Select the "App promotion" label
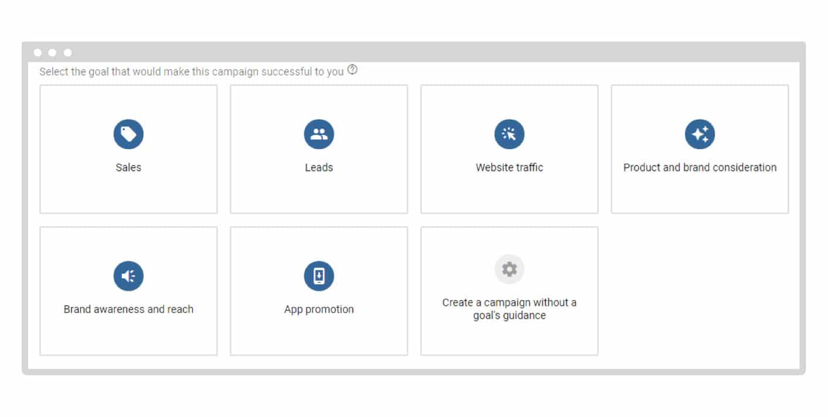This screenshot has width=828, height=417. pyautogui.click(x=319, y=309)
